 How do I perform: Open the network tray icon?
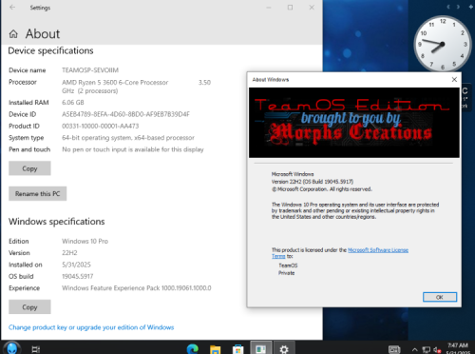point(426,350)
